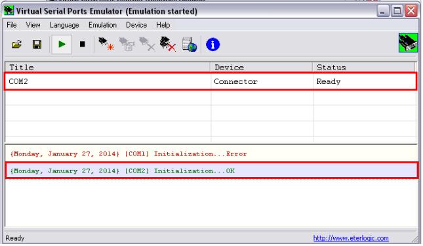Viewport: 423px width, 246px height.
Task: Delete all devices red X icon
Action: (167, 44)
